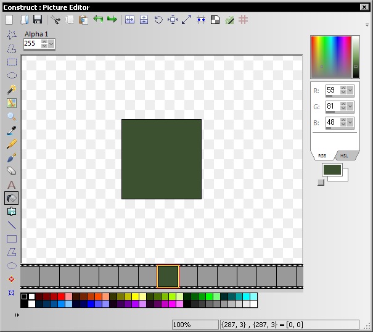Screen dimensions: 373x332
Task: Select the pencil tool
Action: pos(12,144)
